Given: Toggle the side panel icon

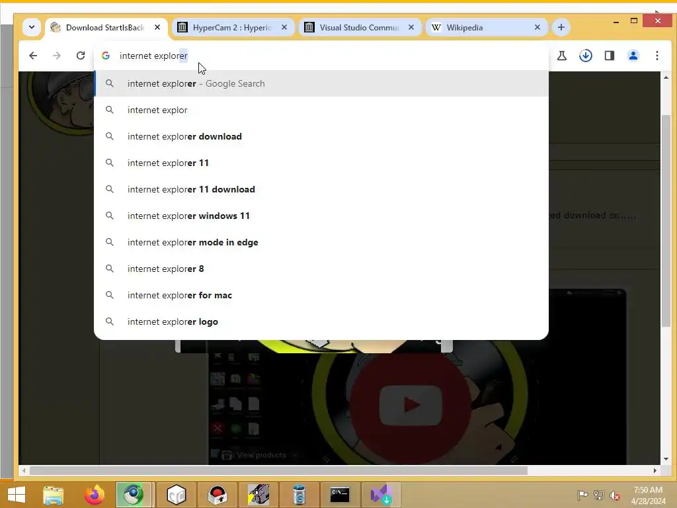Looking at the screenshot, I should [x=609, y=56].
